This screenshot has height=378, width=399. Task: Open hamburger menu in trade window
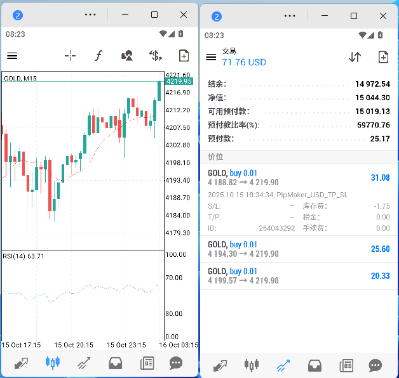pos(212,57)
